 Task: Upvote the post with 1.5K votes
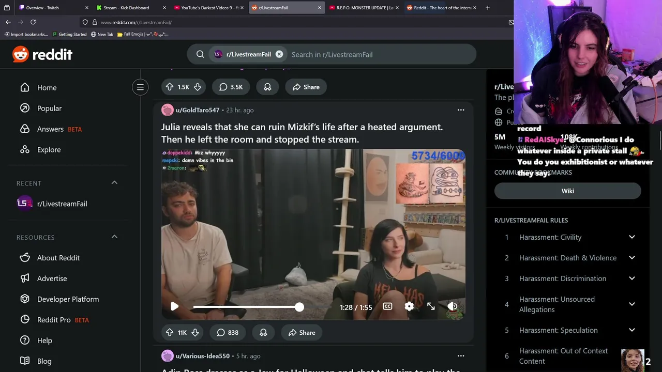click(170, 87)
